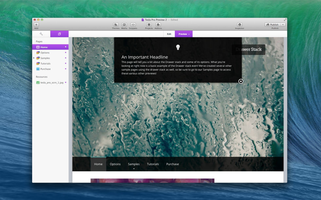Click the Home page icon in sidebar
Viewport: 321px width, 200px height.
(x=38, y=47)
